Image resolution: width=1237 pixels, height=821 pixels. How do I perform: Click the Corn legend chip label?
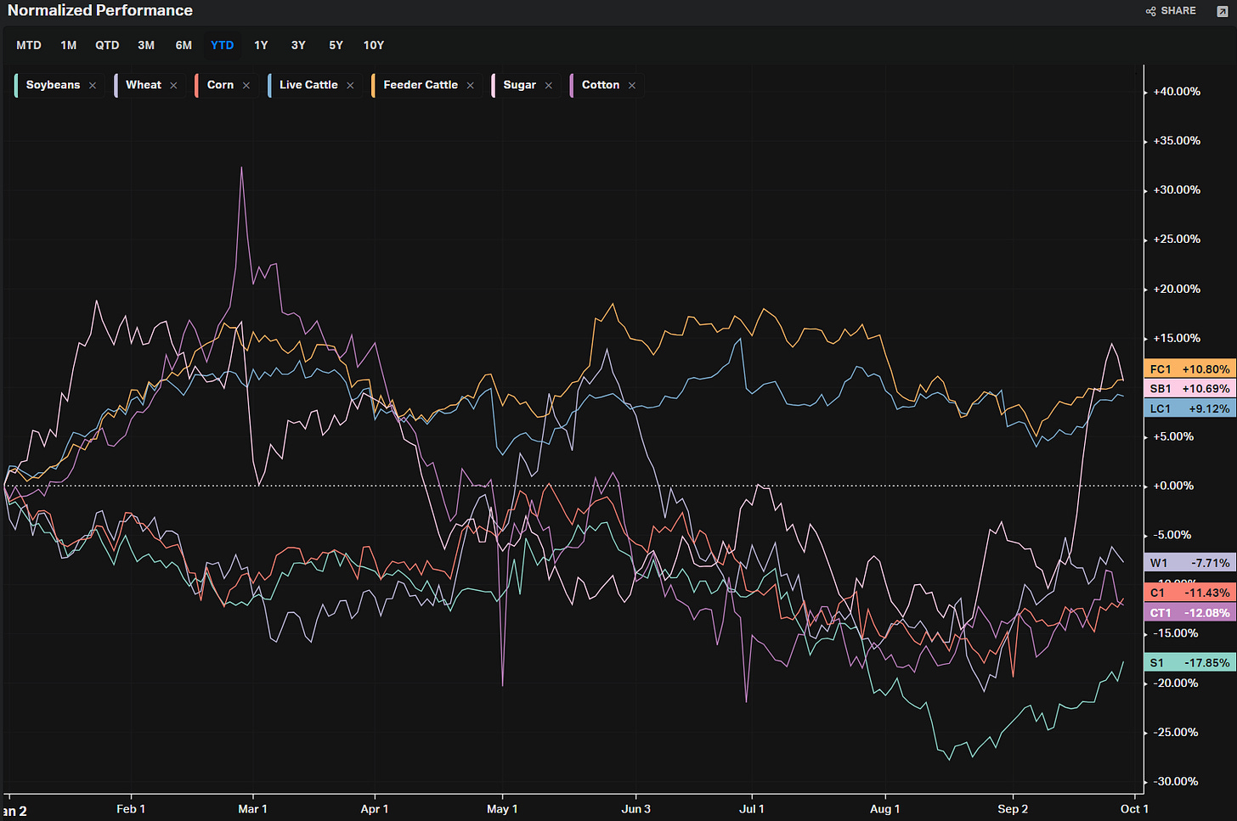220,85
